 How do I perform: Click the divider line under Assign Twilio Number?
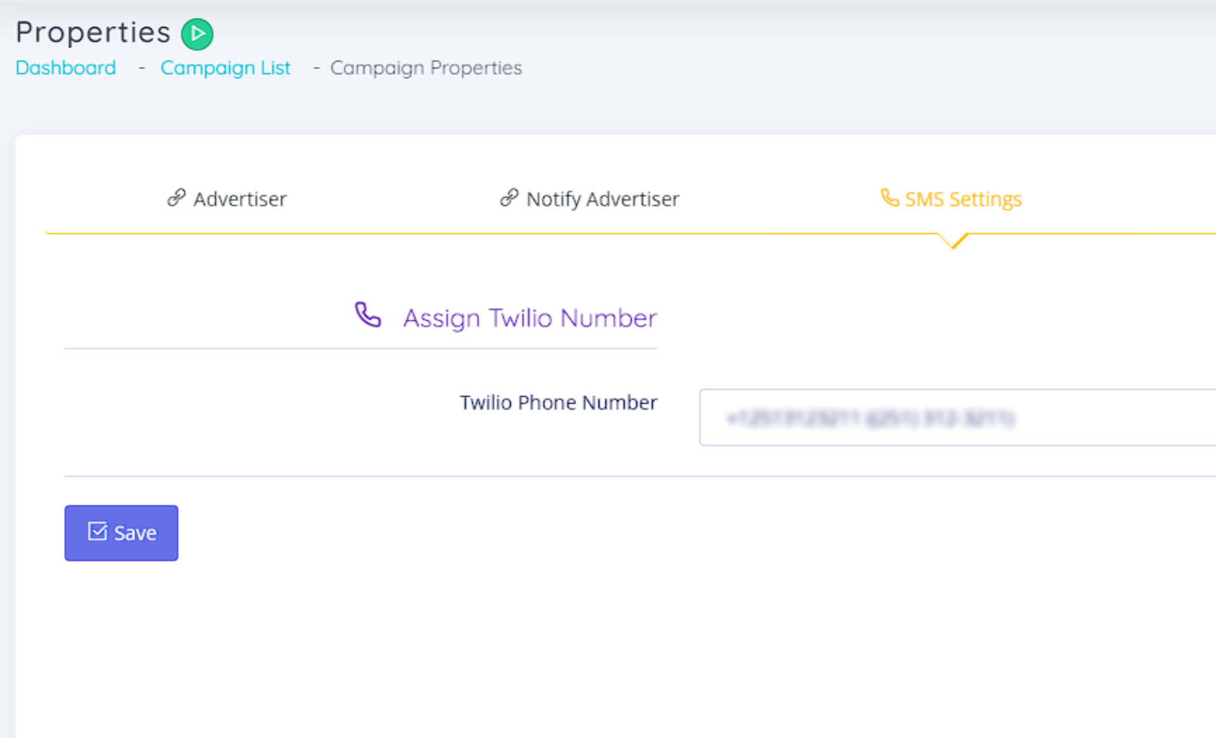click(x=360, y=349)
